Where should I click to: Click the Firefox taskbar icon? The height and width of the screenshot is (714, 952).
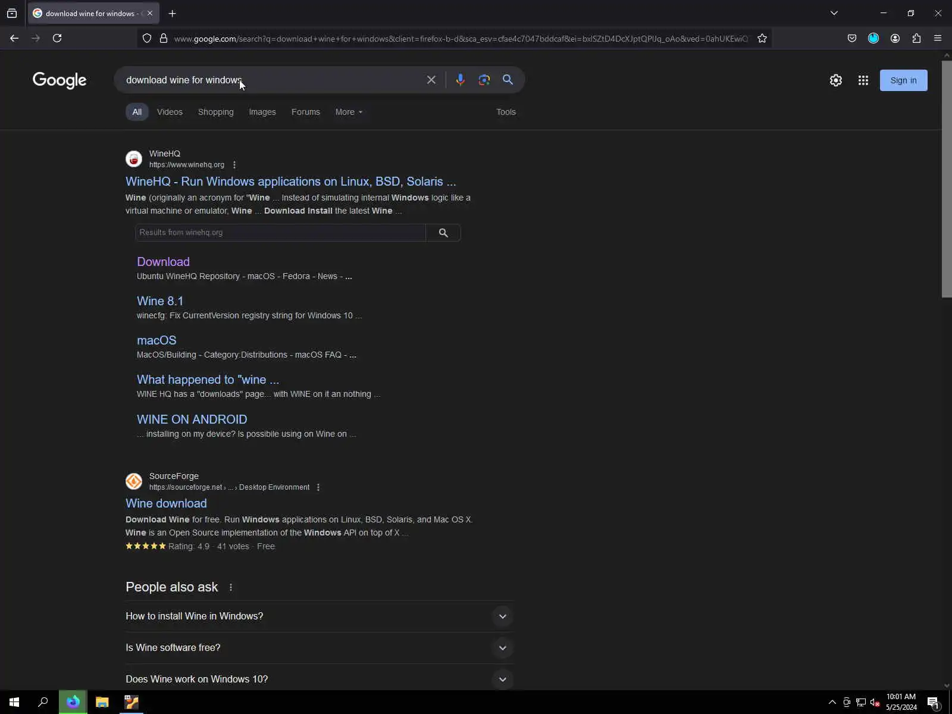click(x=73, y=702)
